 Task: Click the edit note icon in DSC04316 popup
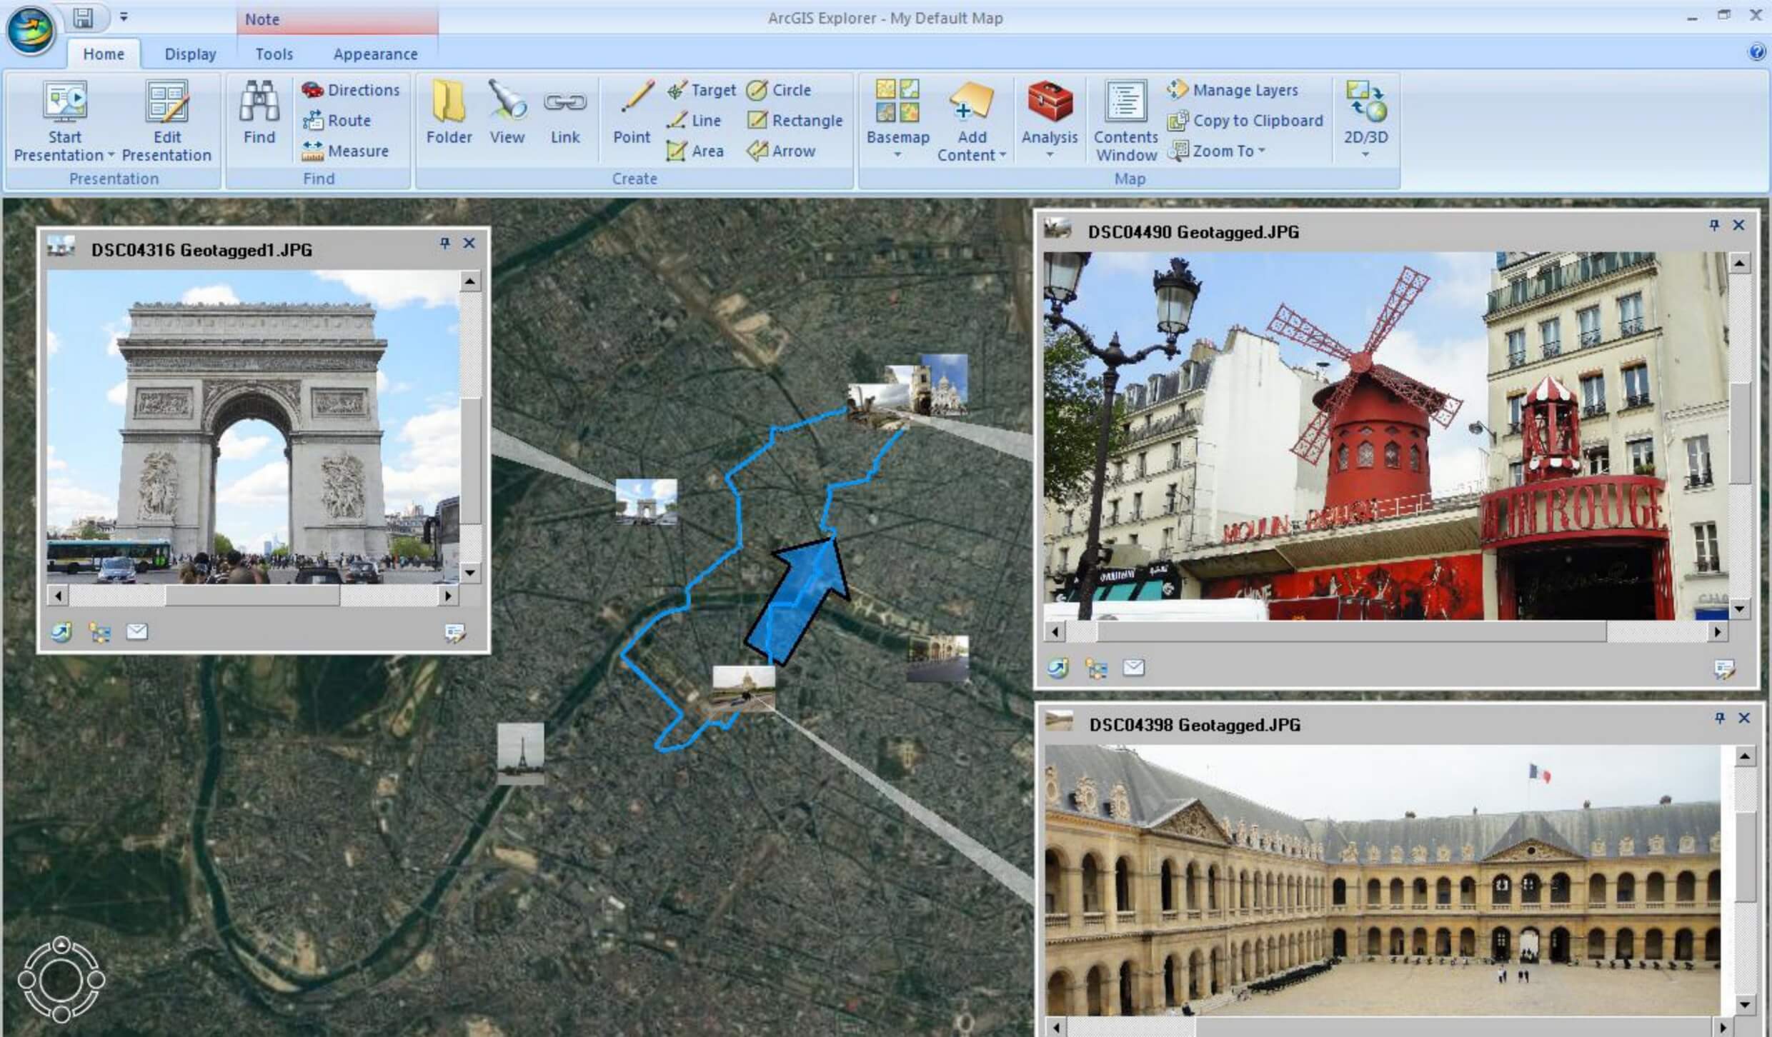pos(454,633)
